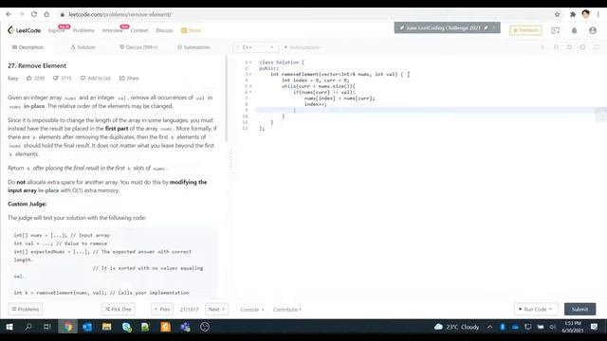Viewport: 607px width, 341px height.
Task: Collapse the code fold at line 6
Action: pyautogui.click(x=250, y=93)
